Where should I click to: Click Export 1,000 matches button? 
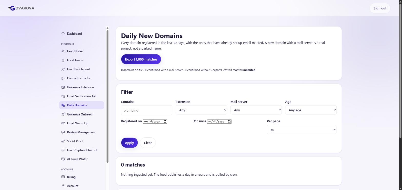pos(141,59)
